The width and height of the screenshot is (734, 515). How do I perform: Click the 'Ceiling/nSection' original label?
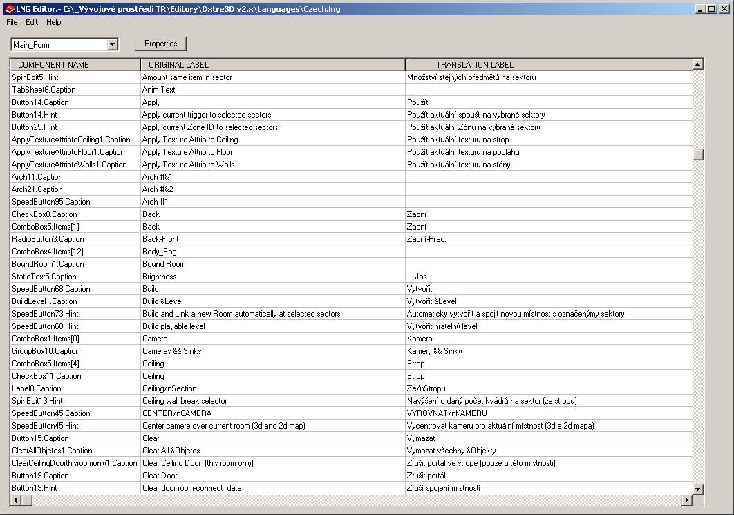273,388
